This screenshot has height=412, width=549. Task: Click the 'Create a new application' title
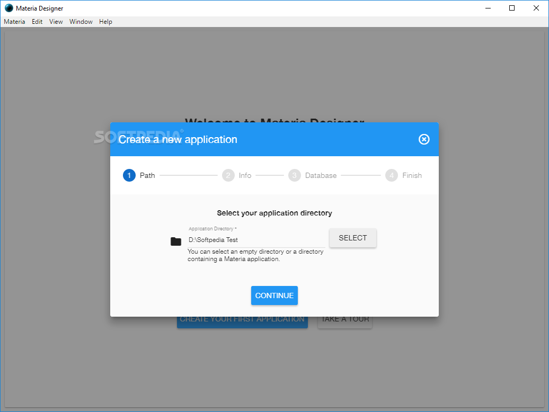coord(178,140)
